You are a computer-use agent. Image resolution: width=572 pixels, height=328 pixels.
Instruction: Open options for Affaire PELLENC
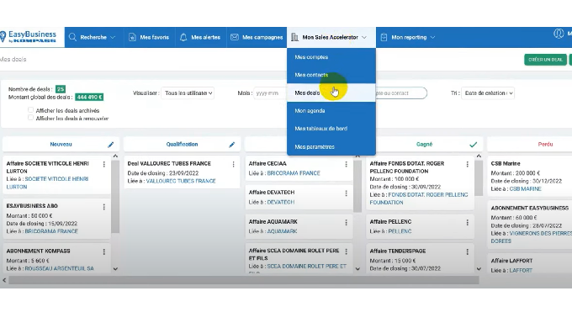[x=468, y=223]
